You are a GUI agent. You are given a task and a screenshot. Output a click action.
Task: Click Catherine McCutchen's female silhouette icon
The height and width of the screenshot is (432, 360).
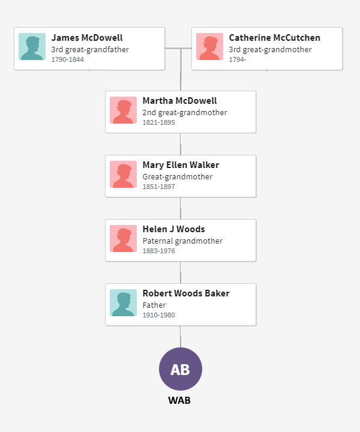tap(209, 47)
